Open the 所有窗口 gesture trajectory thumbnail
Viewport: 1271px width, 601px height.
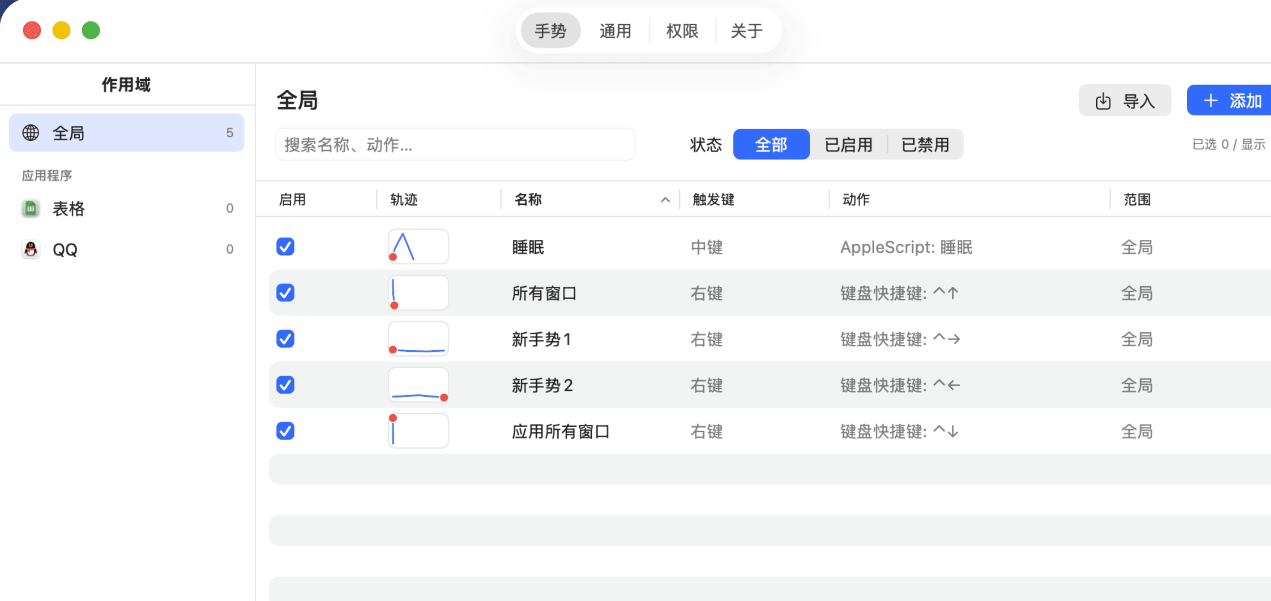pyautogui.click(x=418, y=293)
